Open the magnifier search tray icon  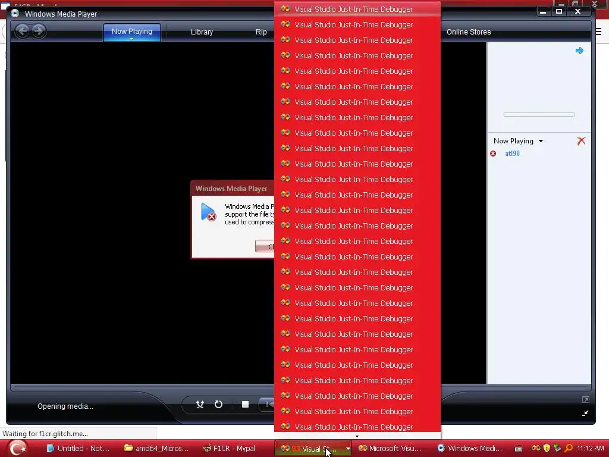pos(569,448)
